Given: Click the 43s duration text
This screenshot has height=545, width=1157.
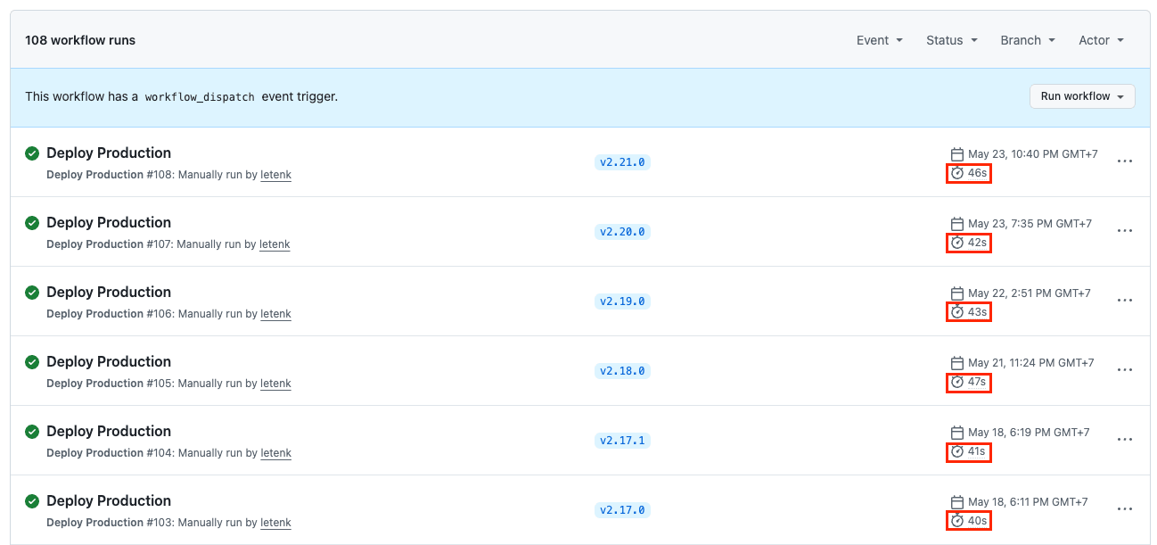Looking at the screenshot, I should [978, 312].
